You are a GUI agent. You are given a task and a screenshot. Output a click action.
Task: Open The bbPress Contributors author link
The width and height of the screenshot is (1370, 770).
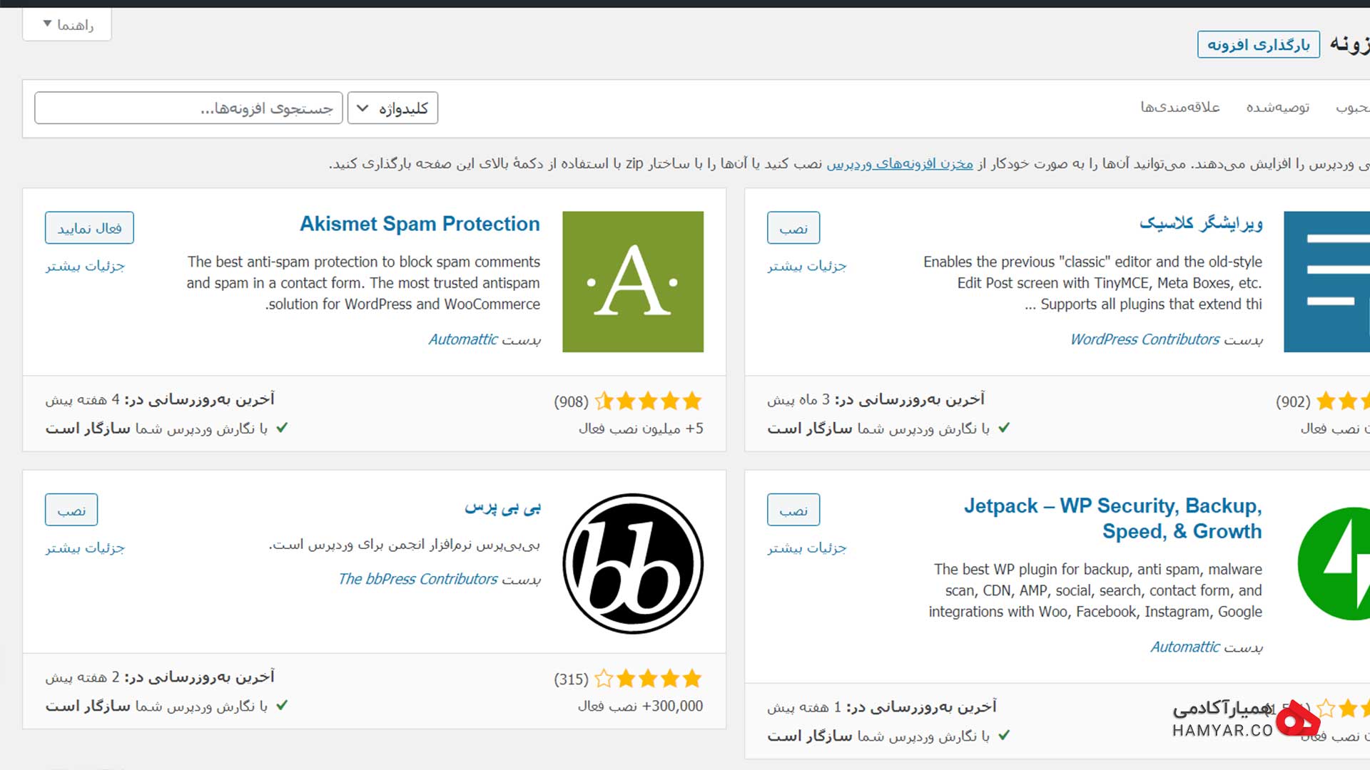point(418,579)
